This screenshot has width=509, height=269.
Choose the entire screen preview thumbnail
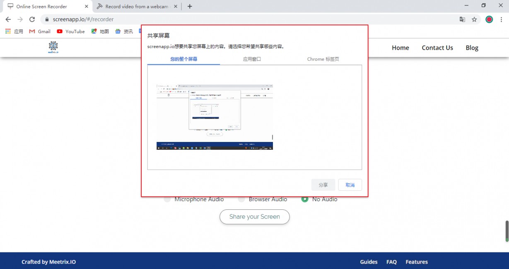(215, 117)
